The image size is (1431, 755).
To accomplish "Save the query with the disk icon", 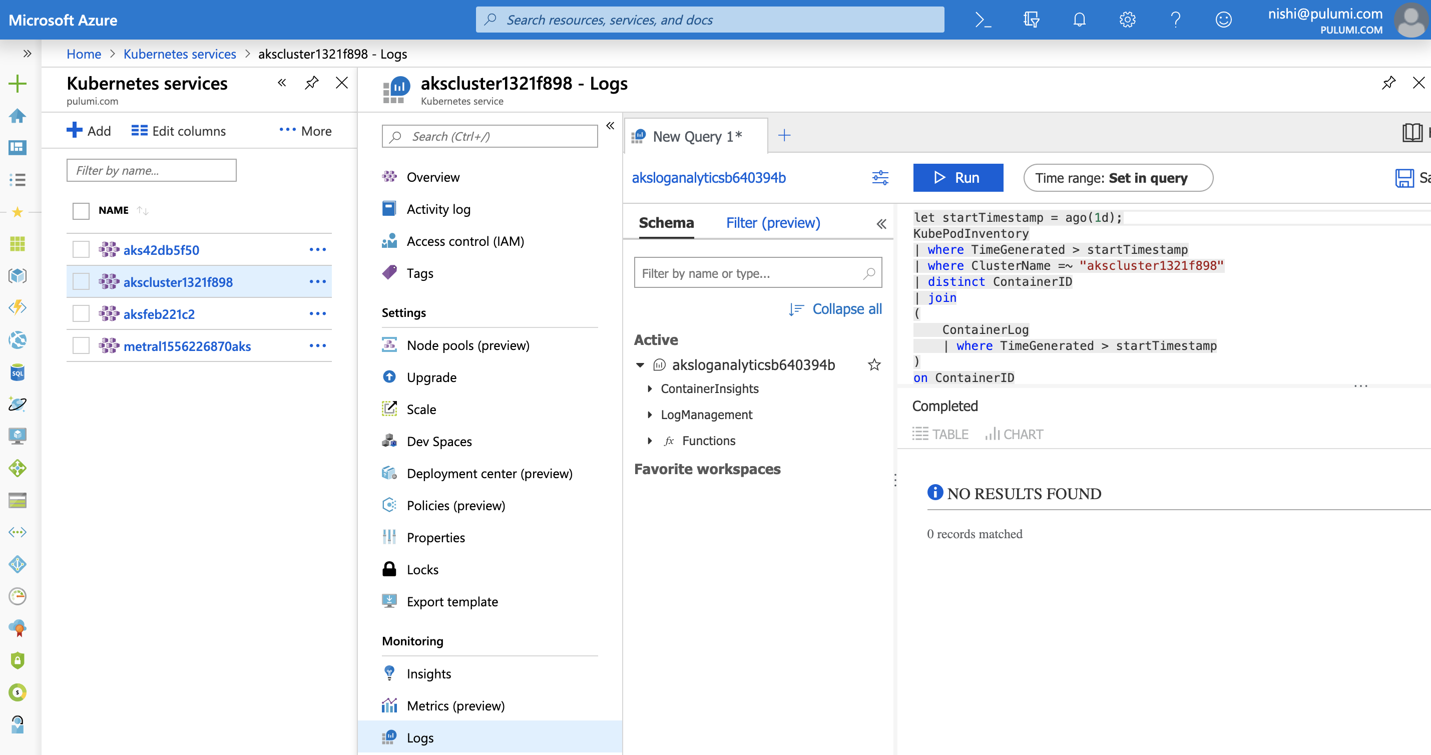I will [x=1404, y=178].
